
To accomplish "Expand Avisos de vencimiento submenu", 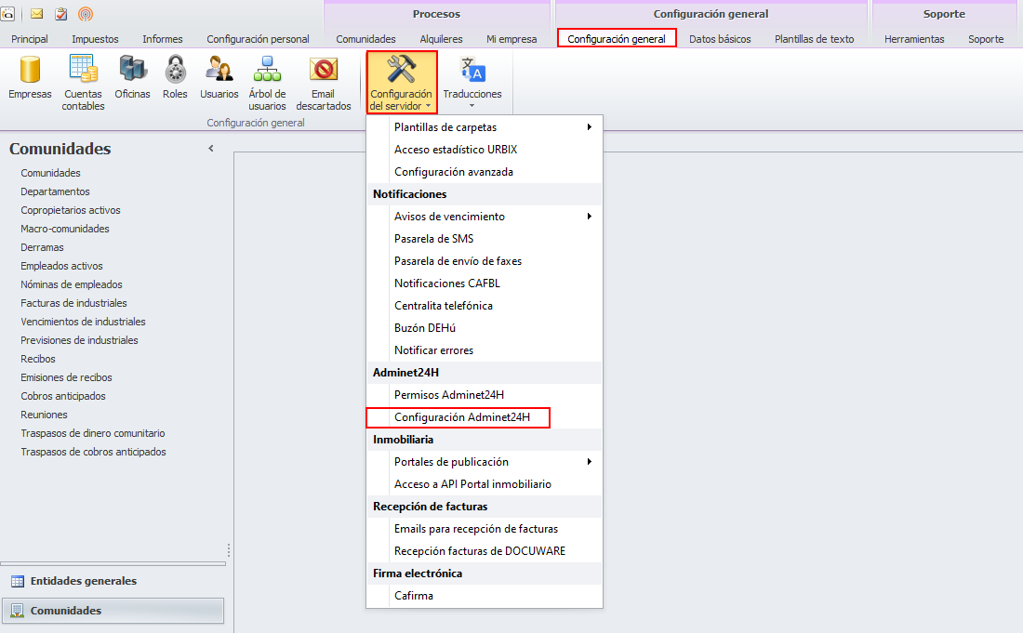I will (589, 217).
